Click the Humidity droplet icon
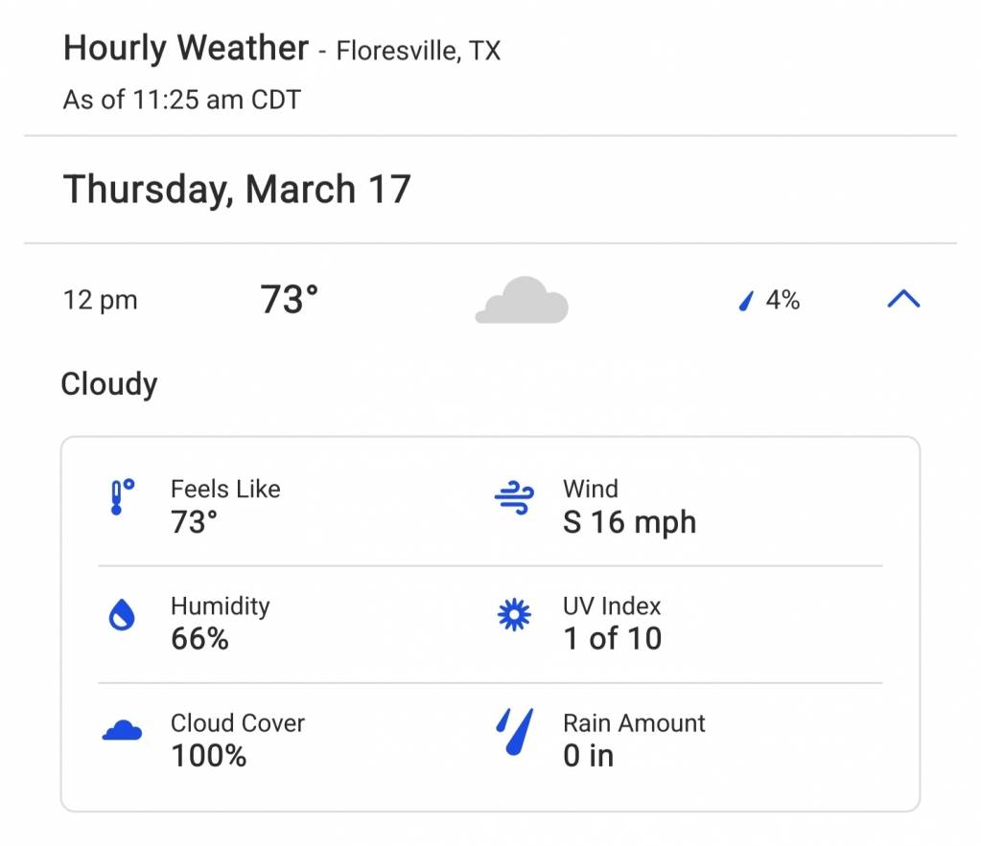981x846 pixels. pyautogui.click(x=122, y=615)
